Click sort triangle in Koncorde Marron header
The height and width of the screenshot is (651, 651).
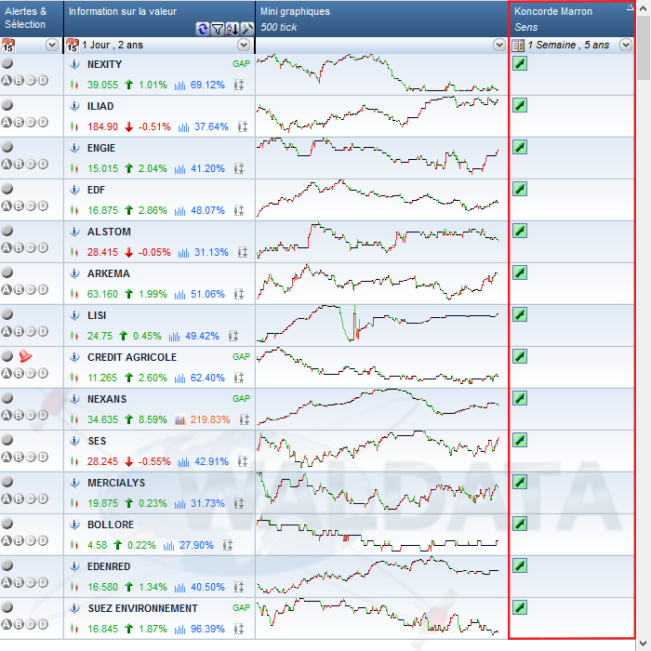coord(630,7)
